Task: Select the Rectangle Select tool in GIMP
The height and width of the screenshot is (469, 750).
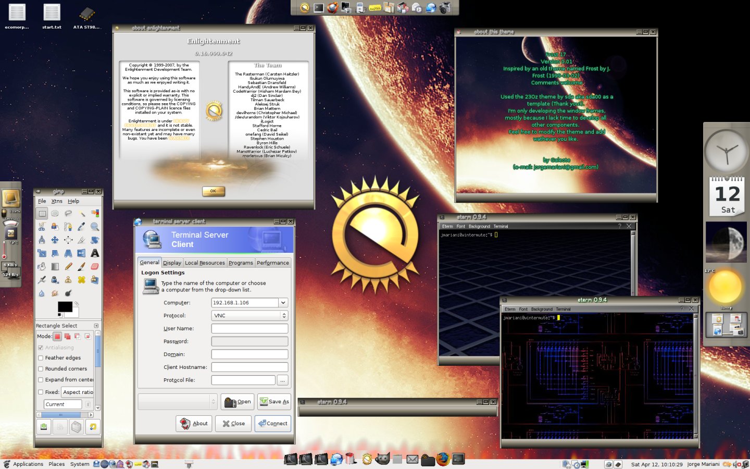Action: pyautogui.click(x=42, y=213)
